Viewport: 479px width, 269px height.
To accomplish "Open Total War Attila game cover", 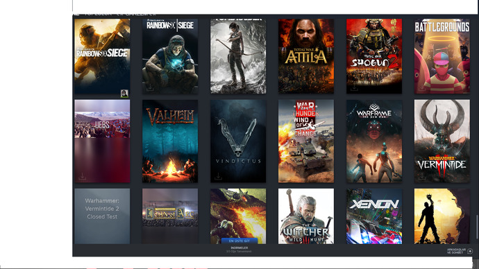I will point(305,56).
